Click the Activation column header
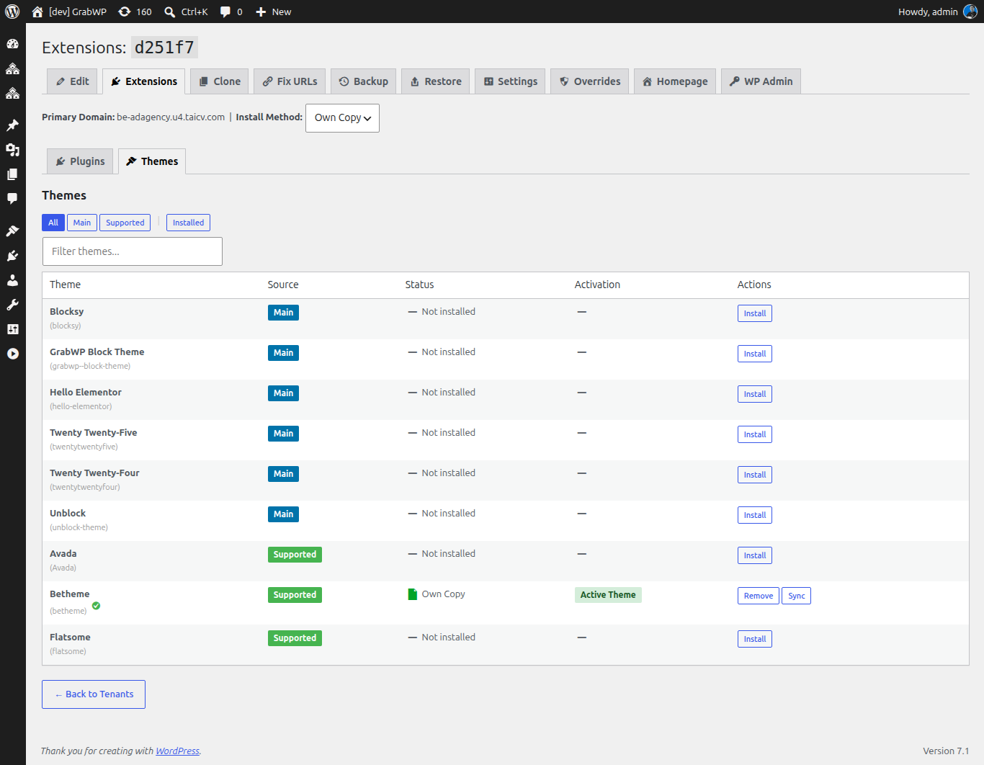 pos(597,285)
